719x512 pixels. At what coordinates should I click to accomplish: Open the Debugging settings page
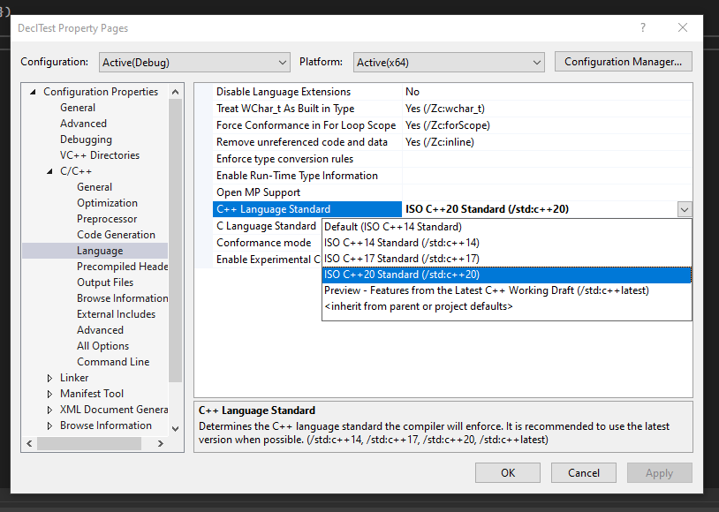coord(86,139)
